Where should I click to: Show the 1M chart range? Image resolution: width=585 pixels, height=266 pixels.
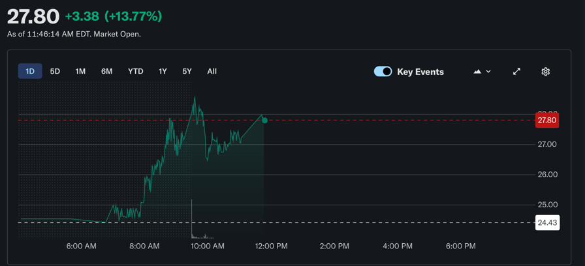tap(80, 71)
